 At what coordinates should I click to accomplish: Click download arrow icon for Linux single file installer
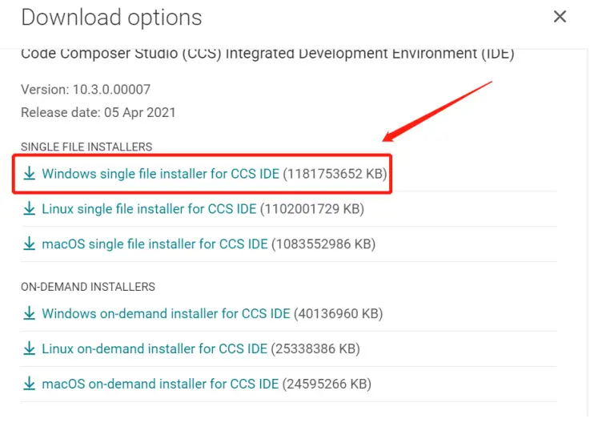30,209
